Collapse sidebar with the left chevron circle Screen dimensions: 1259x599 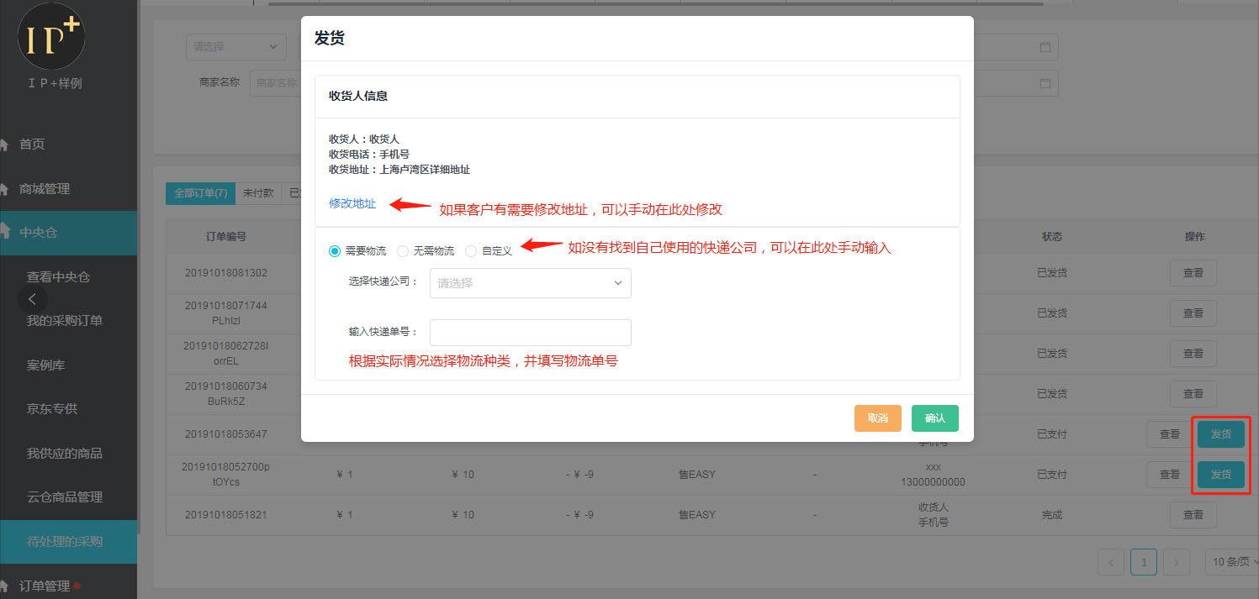[32, 298]
